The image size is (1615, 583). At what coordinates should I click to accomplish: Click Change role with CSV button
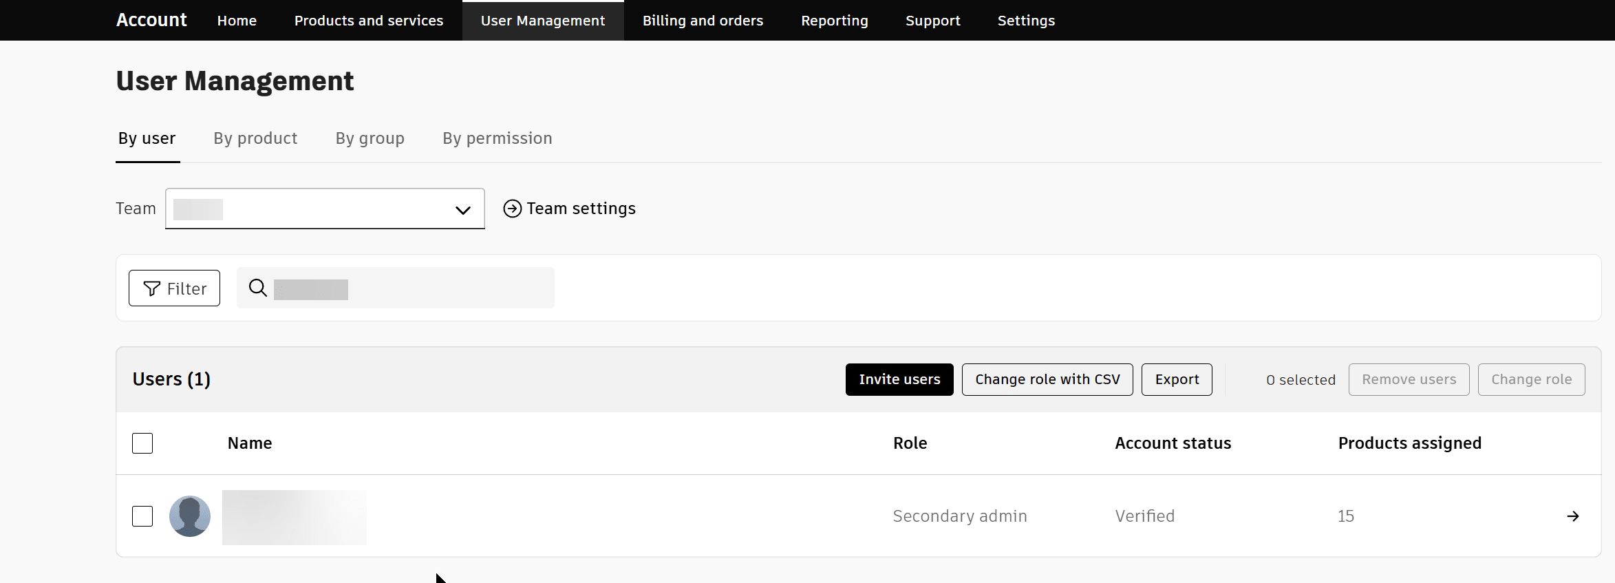tap(1047, 379)
